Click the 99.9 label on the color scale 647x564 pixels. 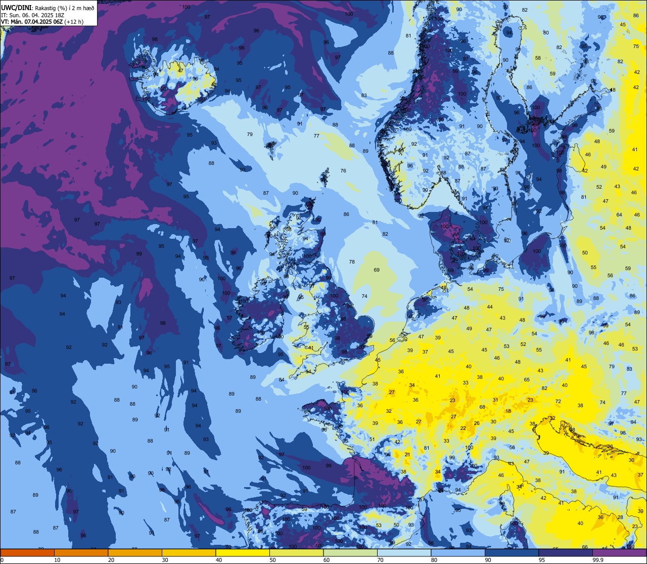coord(598,560)
